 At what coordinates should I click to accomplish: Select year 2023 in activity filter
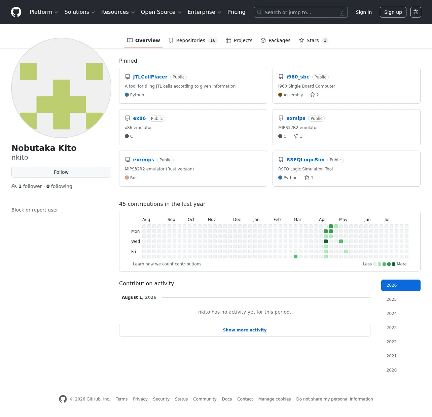click(x=401, y=328)
